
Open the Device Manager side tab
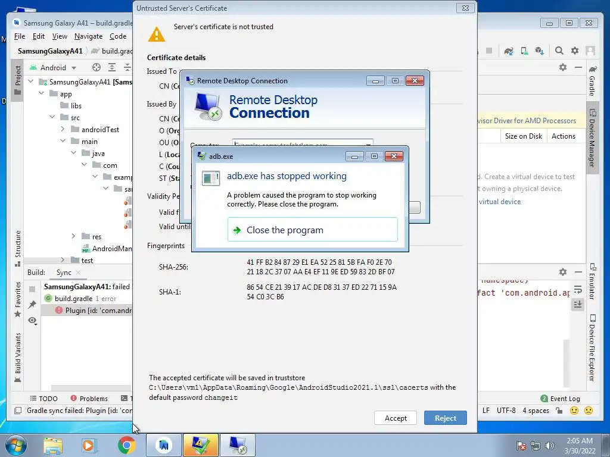coord(592,138)
